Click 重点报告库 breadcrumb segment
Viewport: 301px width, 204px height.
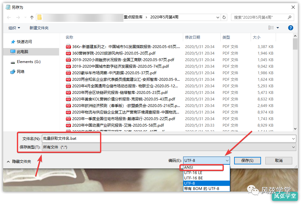point(133,17)
